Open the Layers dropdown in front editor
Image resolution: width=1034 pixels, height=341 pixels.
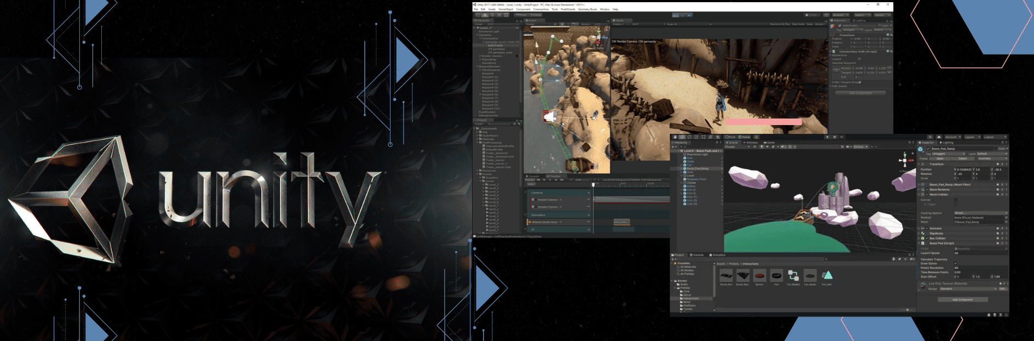(972, 137)
